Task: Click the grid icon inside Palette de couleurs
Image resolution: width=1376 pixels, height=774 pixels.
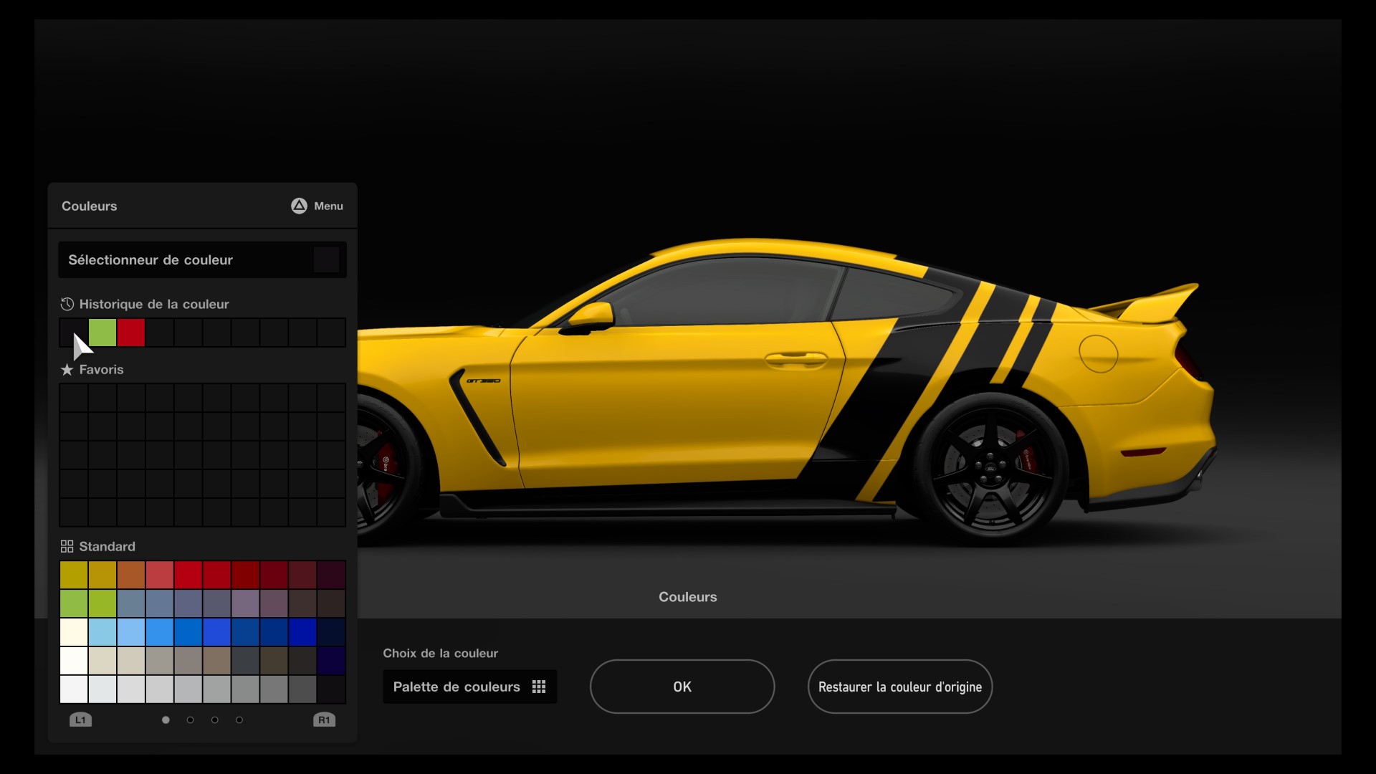Action: (539, 687)
